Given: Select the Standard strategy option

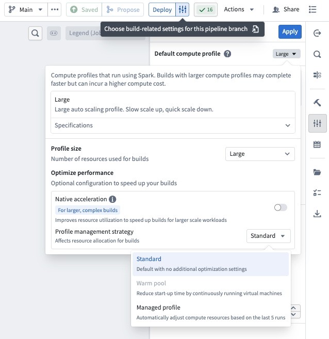Looking at the screenshot, I should click(210, 264).
